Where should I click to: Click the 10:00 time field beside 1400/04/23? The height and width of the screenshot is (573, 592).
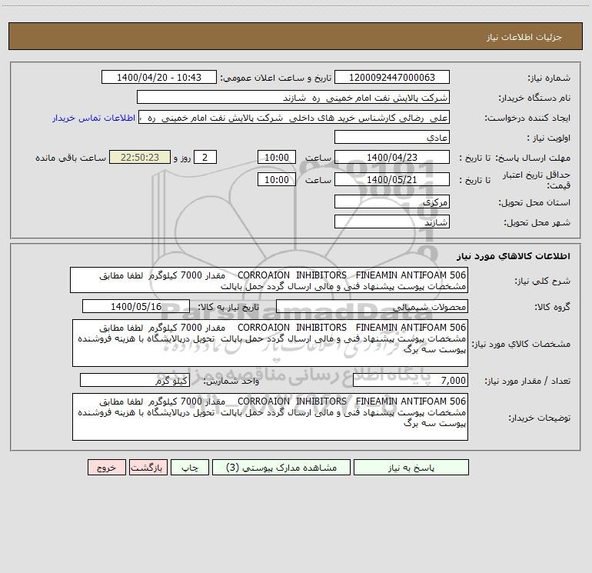(276, 157)
